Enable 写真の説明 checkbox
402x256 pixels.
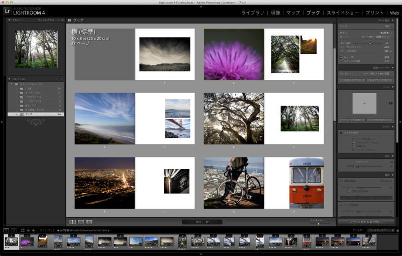click(341, 181)
